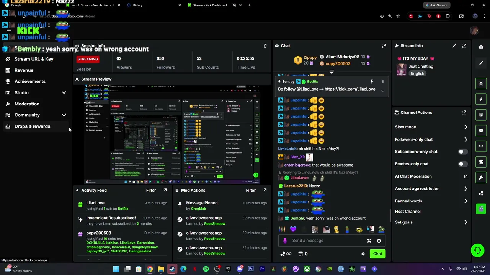
Task: Open the chat shop icon showing 0
Action: tap(303, 254)
